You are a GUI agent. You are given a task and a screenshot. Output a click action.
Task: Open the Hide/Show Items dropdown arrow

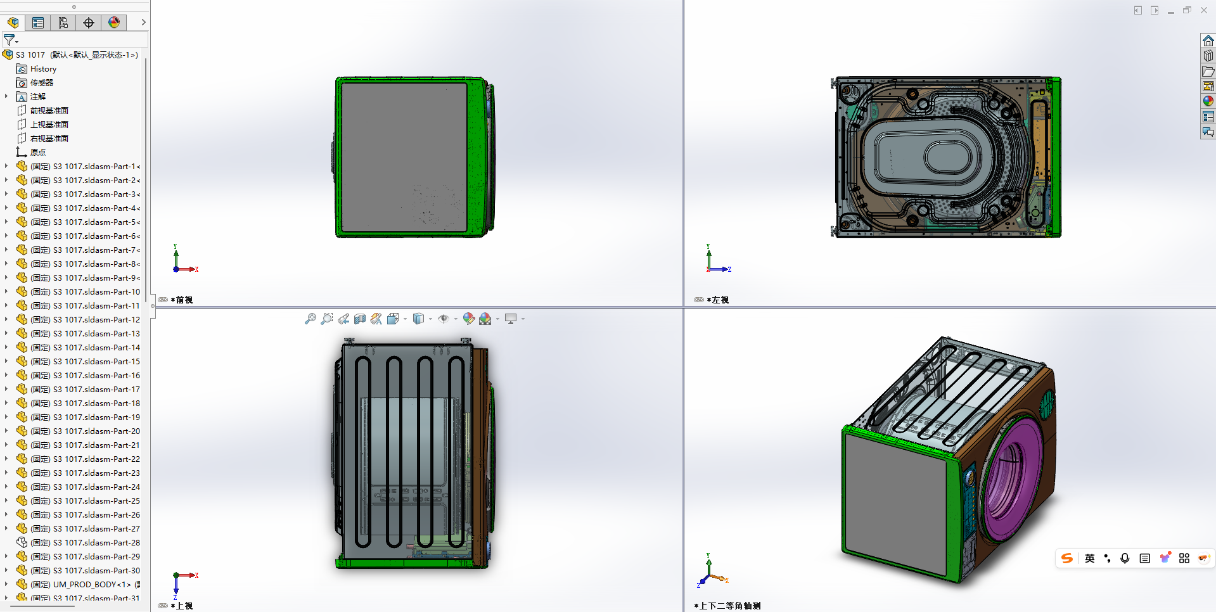[x=456, y=319]
